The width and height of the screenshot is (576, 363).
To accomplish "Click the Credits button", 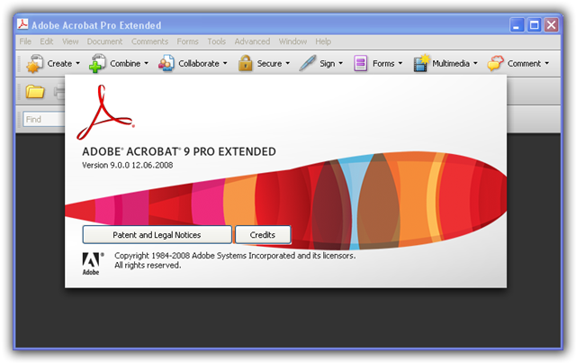I will (x=263, y=235).
